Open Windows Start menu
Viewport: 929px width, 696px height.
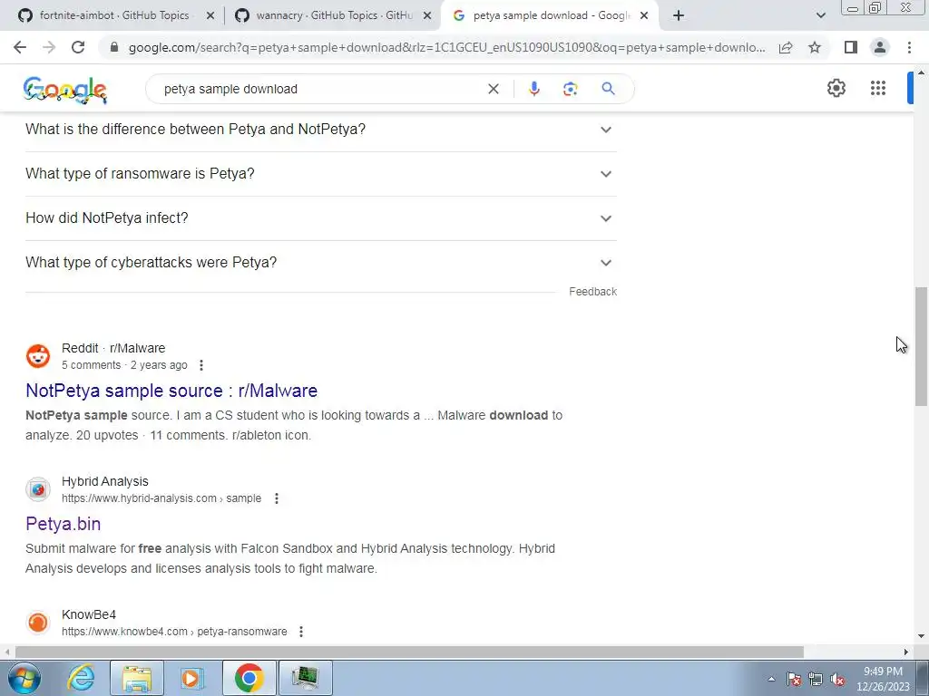click(x=24, y=678)
